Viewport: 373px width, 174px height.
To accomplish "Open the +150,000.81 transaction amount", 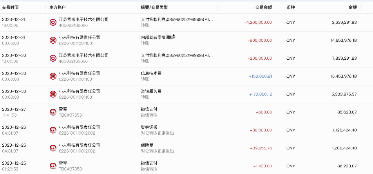I will pos(260,76).
